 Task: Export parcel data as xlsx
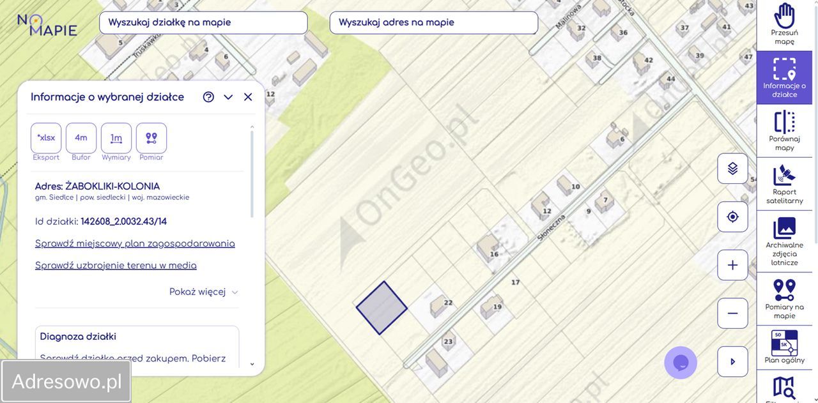point(46,138)
